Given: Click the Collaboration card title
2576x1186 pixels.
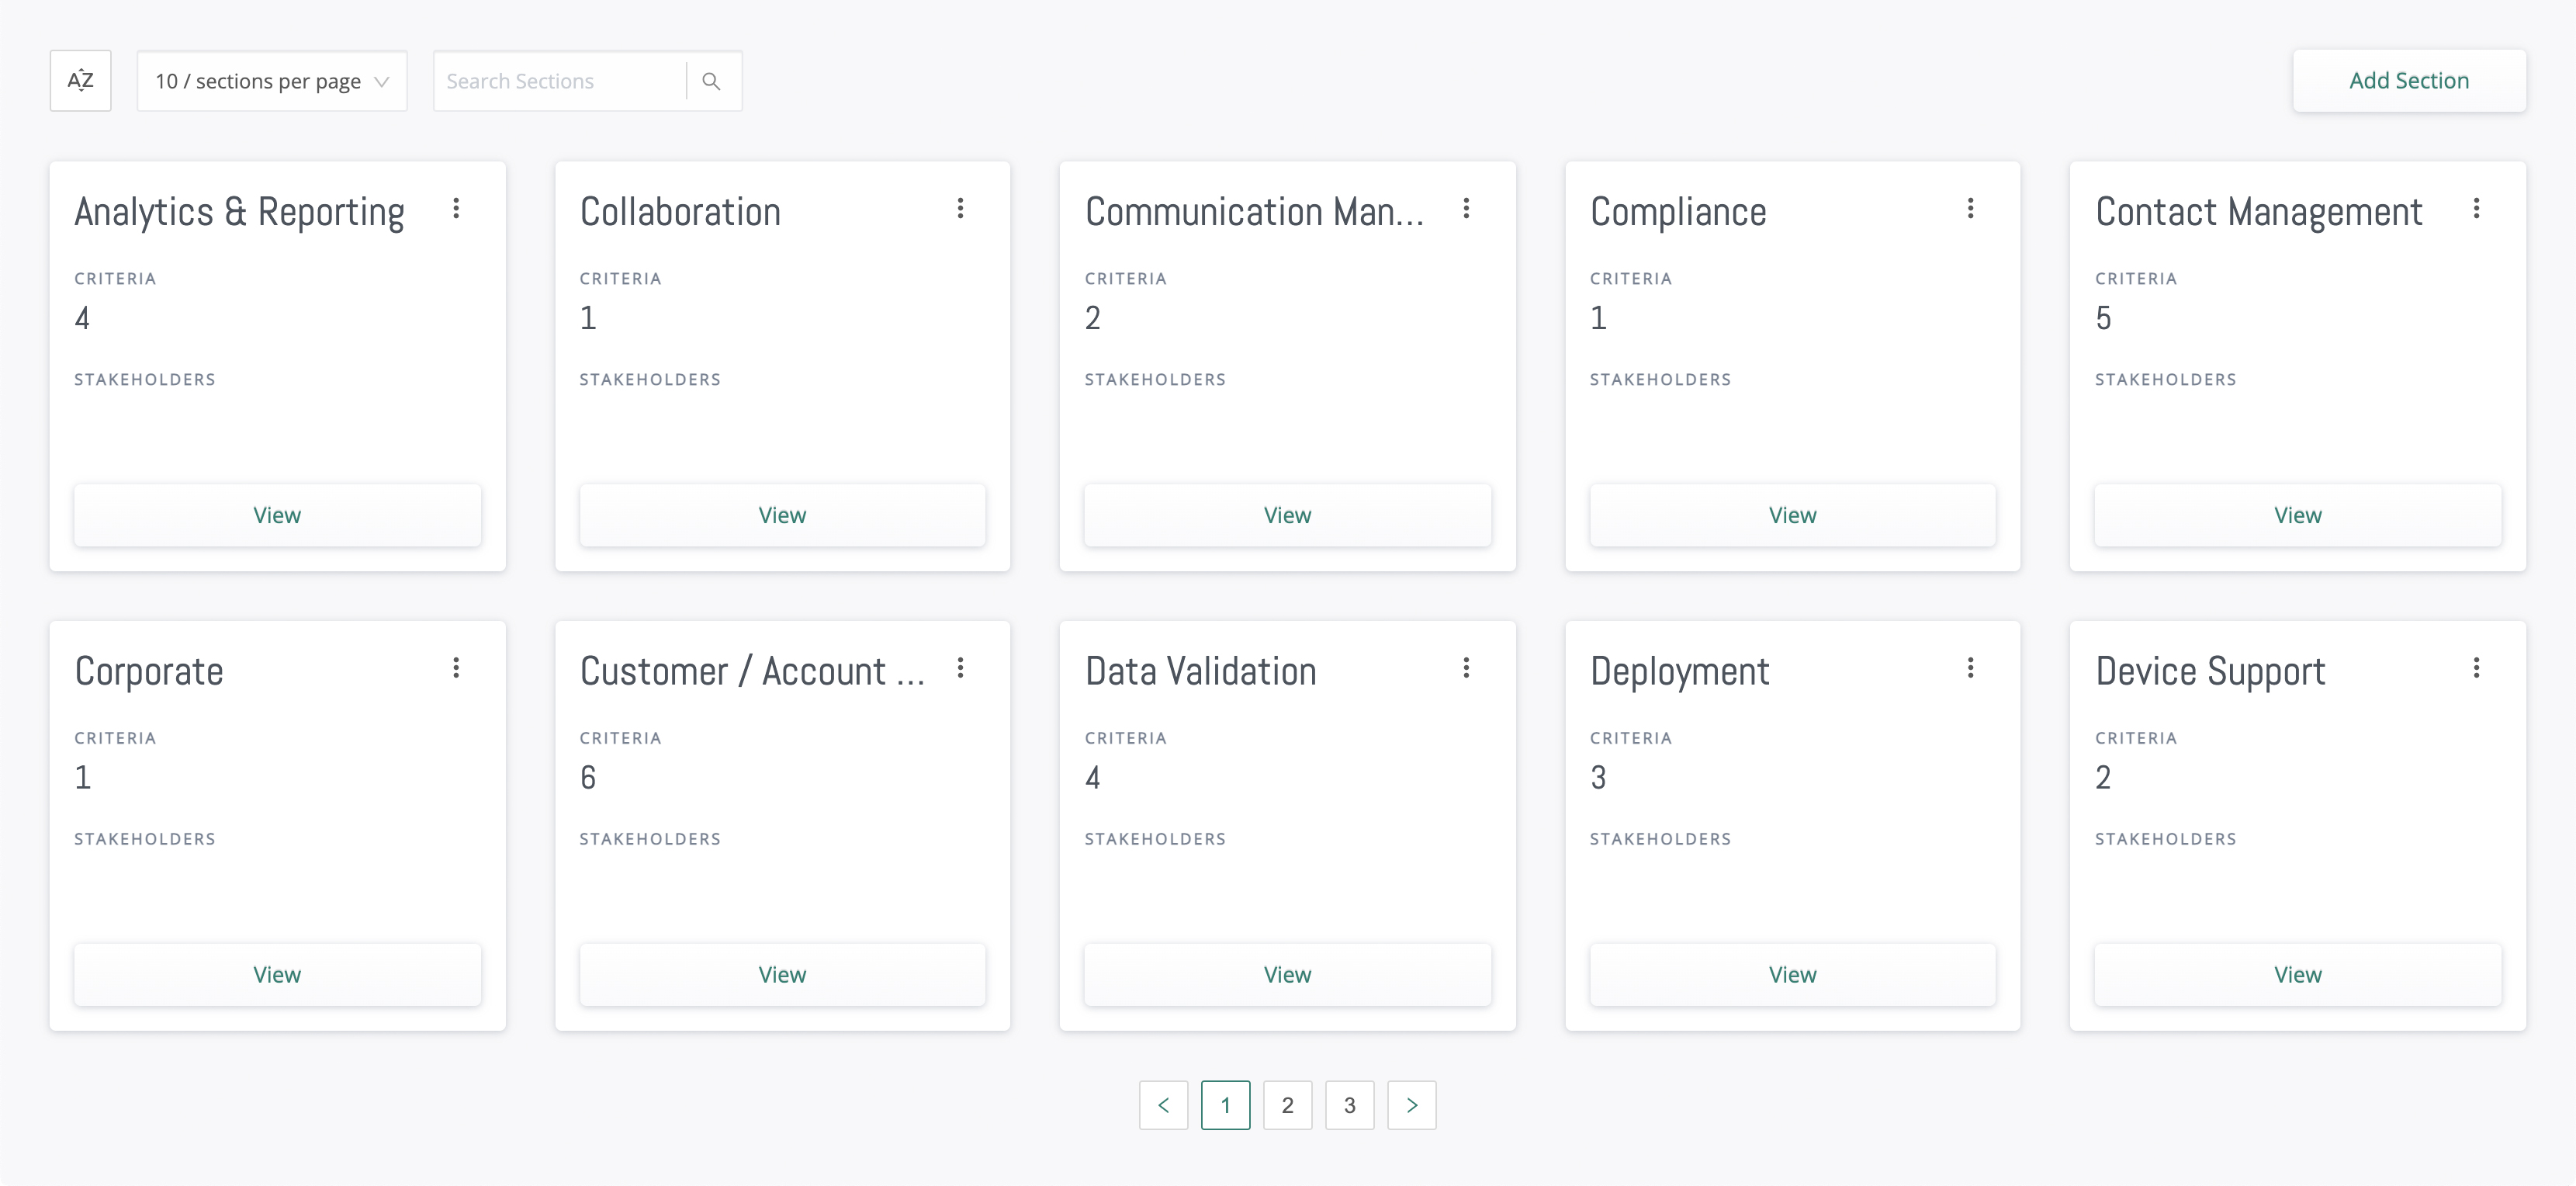Looking at the screenshot, I should (680, 212).
